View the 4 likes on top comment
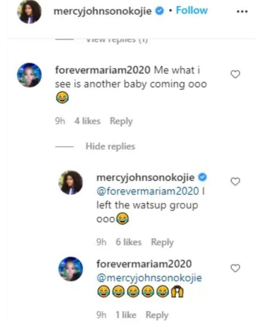This screenshot has height=335, width=263. pyautogui.click(x=88, y=121)
